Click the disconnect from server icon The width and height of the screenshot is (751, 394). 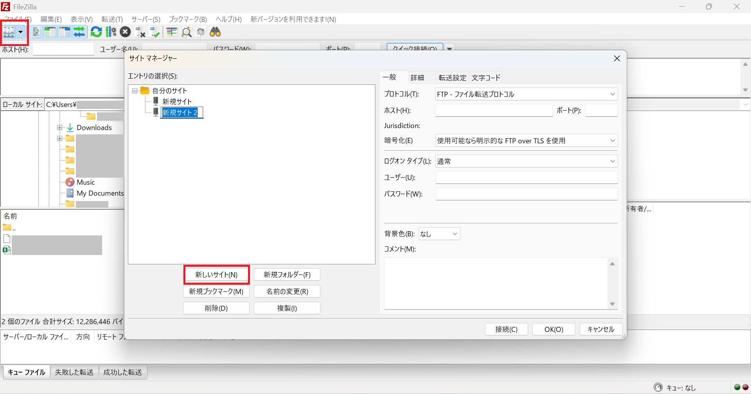click(x=140, y=32)
